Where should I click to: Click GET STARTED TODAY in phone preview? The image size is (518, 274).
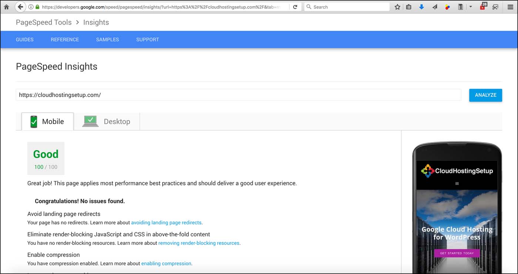point(457,253)
